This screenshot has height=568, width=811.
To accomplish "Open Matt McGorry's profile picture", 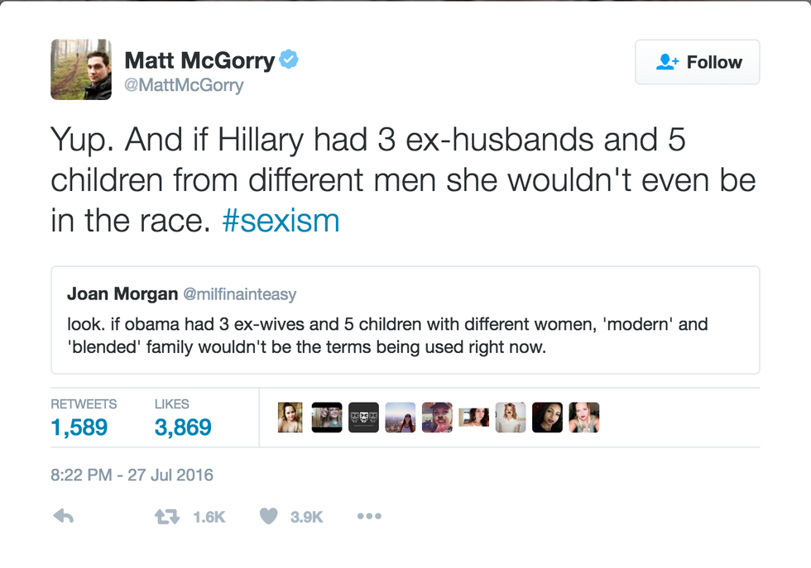I will pyautogui.click(x=81, y=69).
